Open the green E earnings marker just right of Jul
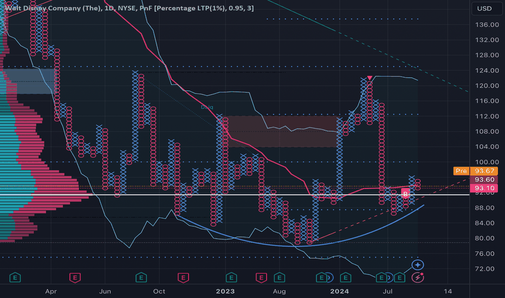This screenshot has width=505, height=298. [x=400, y=277]
